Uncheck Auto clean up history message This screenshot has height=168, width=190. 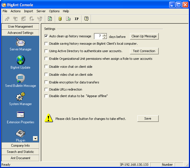tap(46, 36)
